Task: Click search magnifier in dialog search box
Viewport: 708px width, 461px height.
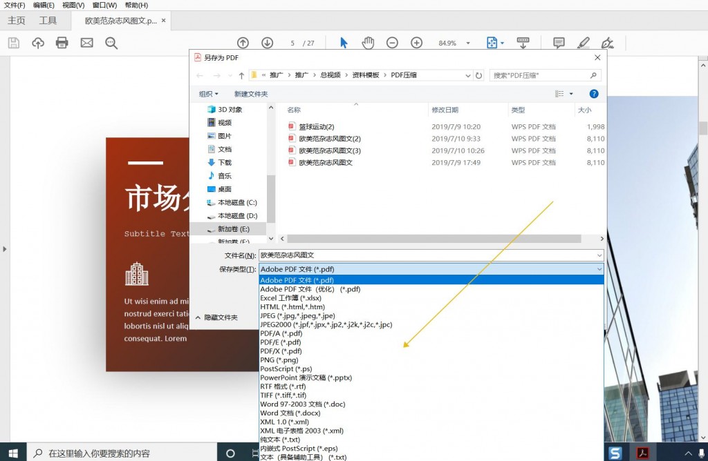Action: click(593, 75)
